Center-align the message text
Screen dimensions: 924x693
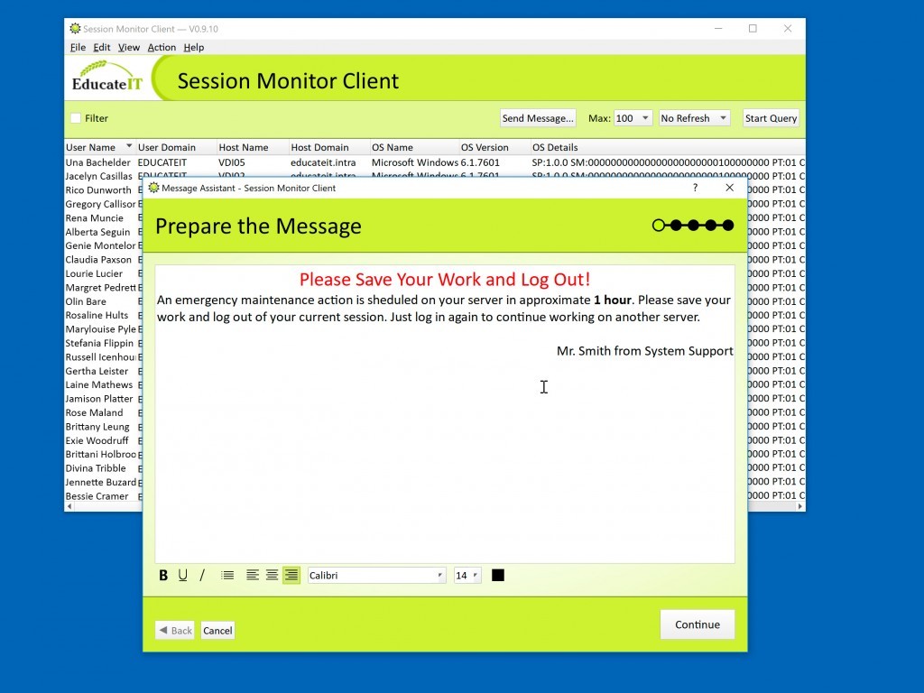(x=272, y=576)
